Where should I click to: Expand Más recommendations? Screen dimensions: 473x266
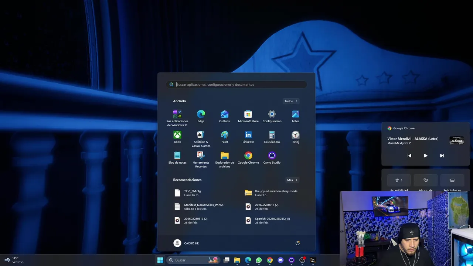pyautogui.click(x=292, y=180)
